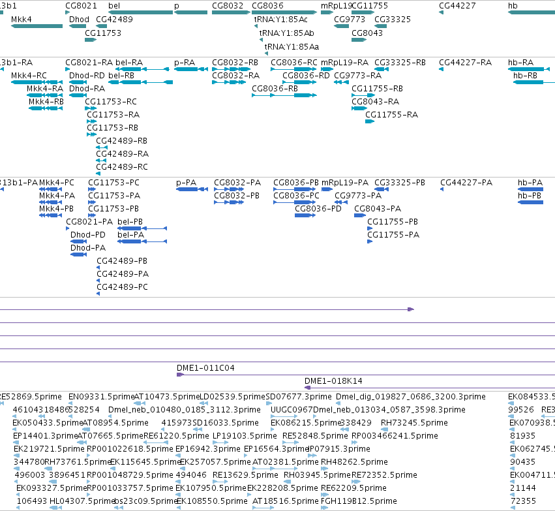This screenshot has width=555, height=511.
Task: Click the hb-RB transcript label
Action: click(525, 76)
